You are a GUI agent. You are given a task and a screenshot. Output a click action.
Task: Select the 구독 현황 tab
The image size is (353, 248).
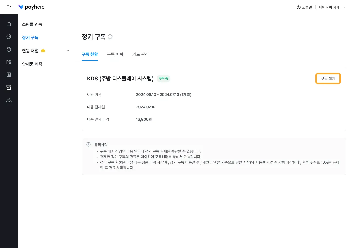point(90,54)
